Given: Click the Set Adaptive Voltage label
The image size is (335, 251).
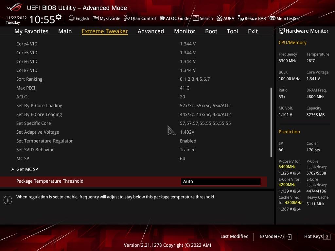Looking at the screenshot, I should point(38,132).
